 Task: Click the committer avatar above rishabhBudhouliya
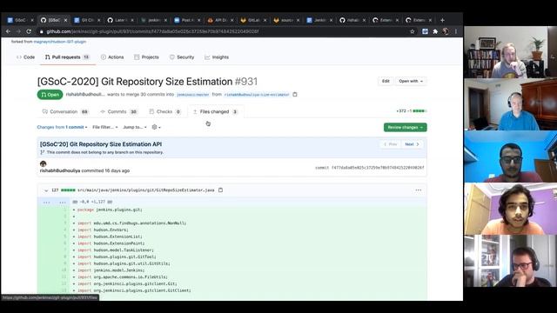(44, 164)
